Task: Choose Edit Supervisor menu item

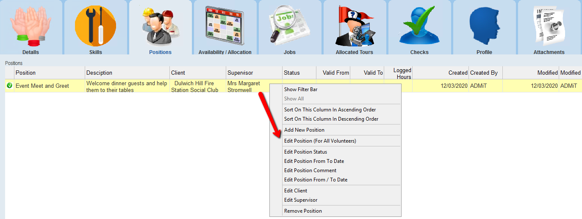Action: [301, 200]
